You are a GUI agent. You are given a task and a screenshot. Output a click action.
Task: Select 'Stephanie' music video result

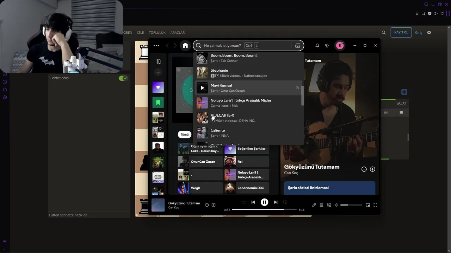[x=248, y=73]
